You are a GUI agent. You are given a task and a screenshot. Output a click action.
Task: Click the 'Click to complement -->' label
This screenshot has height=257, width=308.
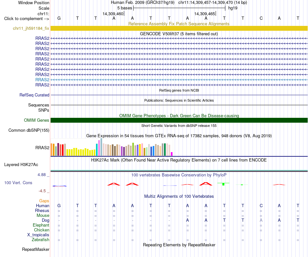tap(27, 19)
